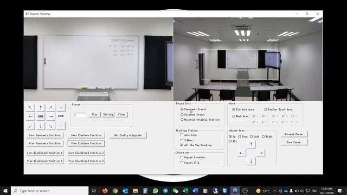Viewport: 347px width, 195px height.
Task: Open the taskbar clock and date
Action: [327, 191]
